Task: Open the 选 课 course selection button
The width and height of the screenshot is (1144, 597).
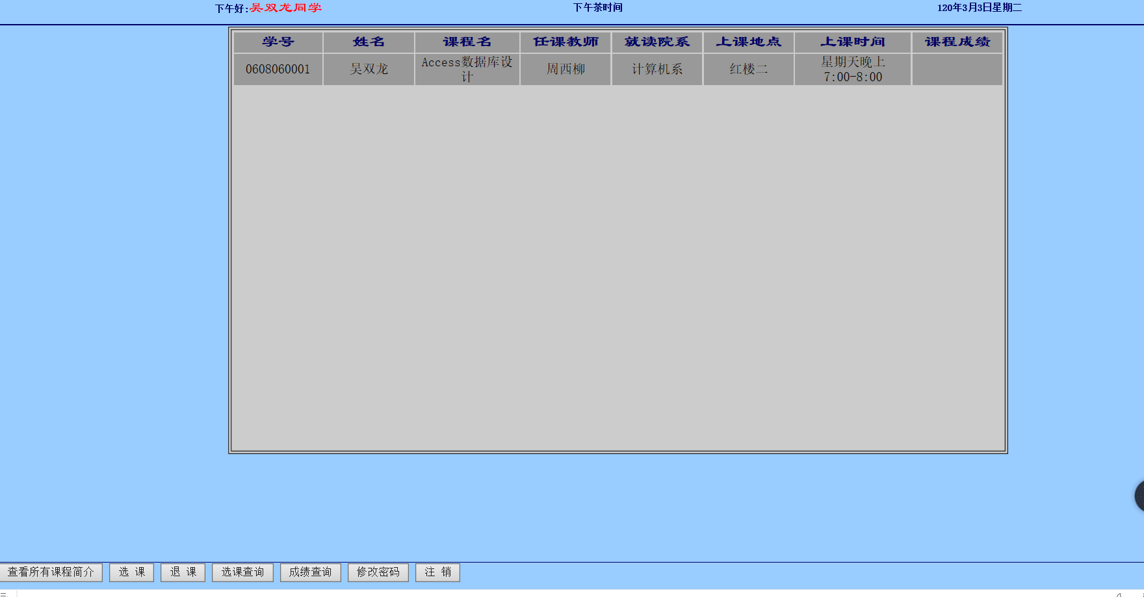Action: [132, 572]
